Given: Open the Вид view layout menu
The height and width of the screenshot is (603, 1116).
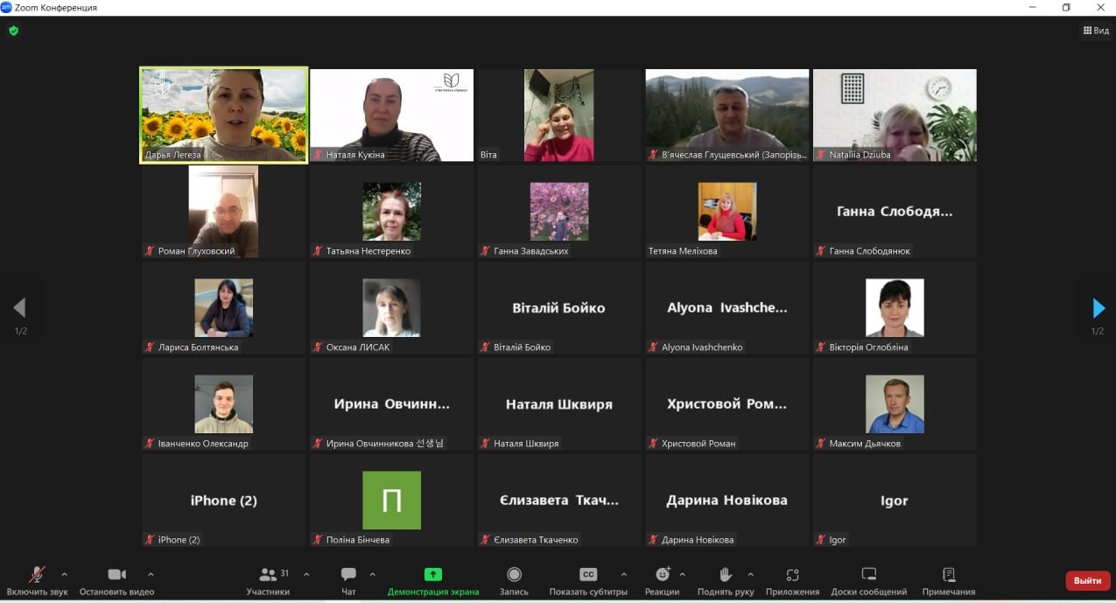Looking at the screenshot, I should [1096, 31].
